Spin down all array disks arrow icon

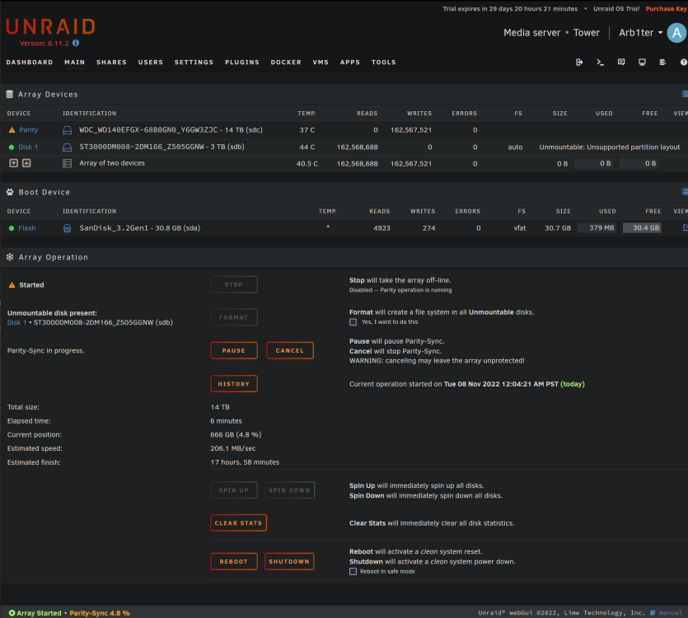click(14, 163)
